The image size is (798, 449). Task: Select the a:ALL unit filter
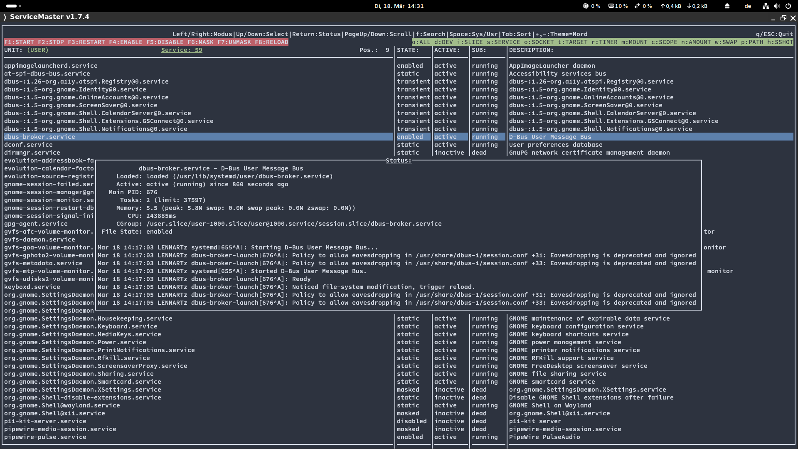[x=421, y=42]
